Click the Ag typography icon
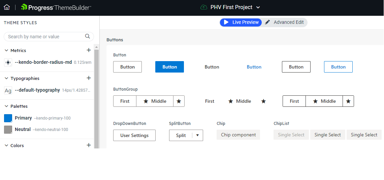 click(x=8, y=91)
